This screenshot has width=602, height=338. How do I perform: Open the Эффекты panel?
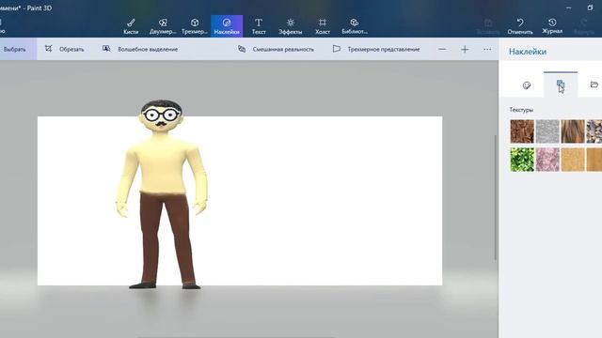[291, 26]
